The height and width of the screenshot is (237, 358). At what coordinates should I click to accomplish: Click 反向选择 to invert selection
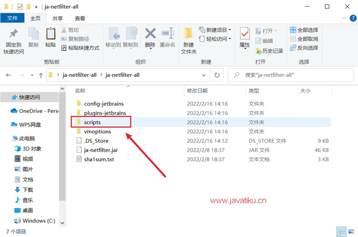point(304,48)
